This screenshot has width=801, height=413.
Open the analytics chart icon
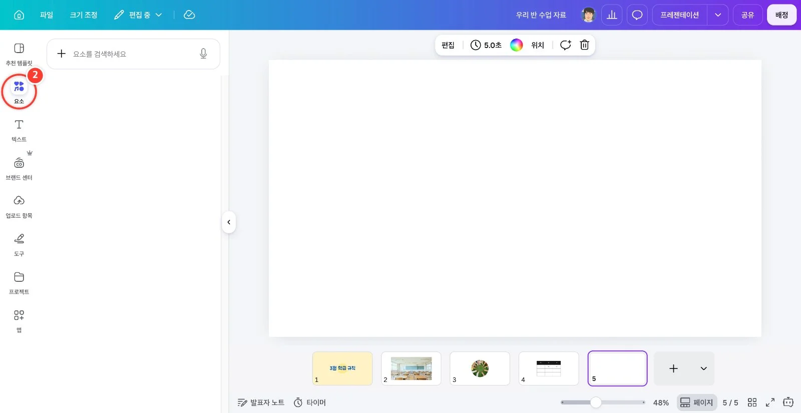(612, 15)
